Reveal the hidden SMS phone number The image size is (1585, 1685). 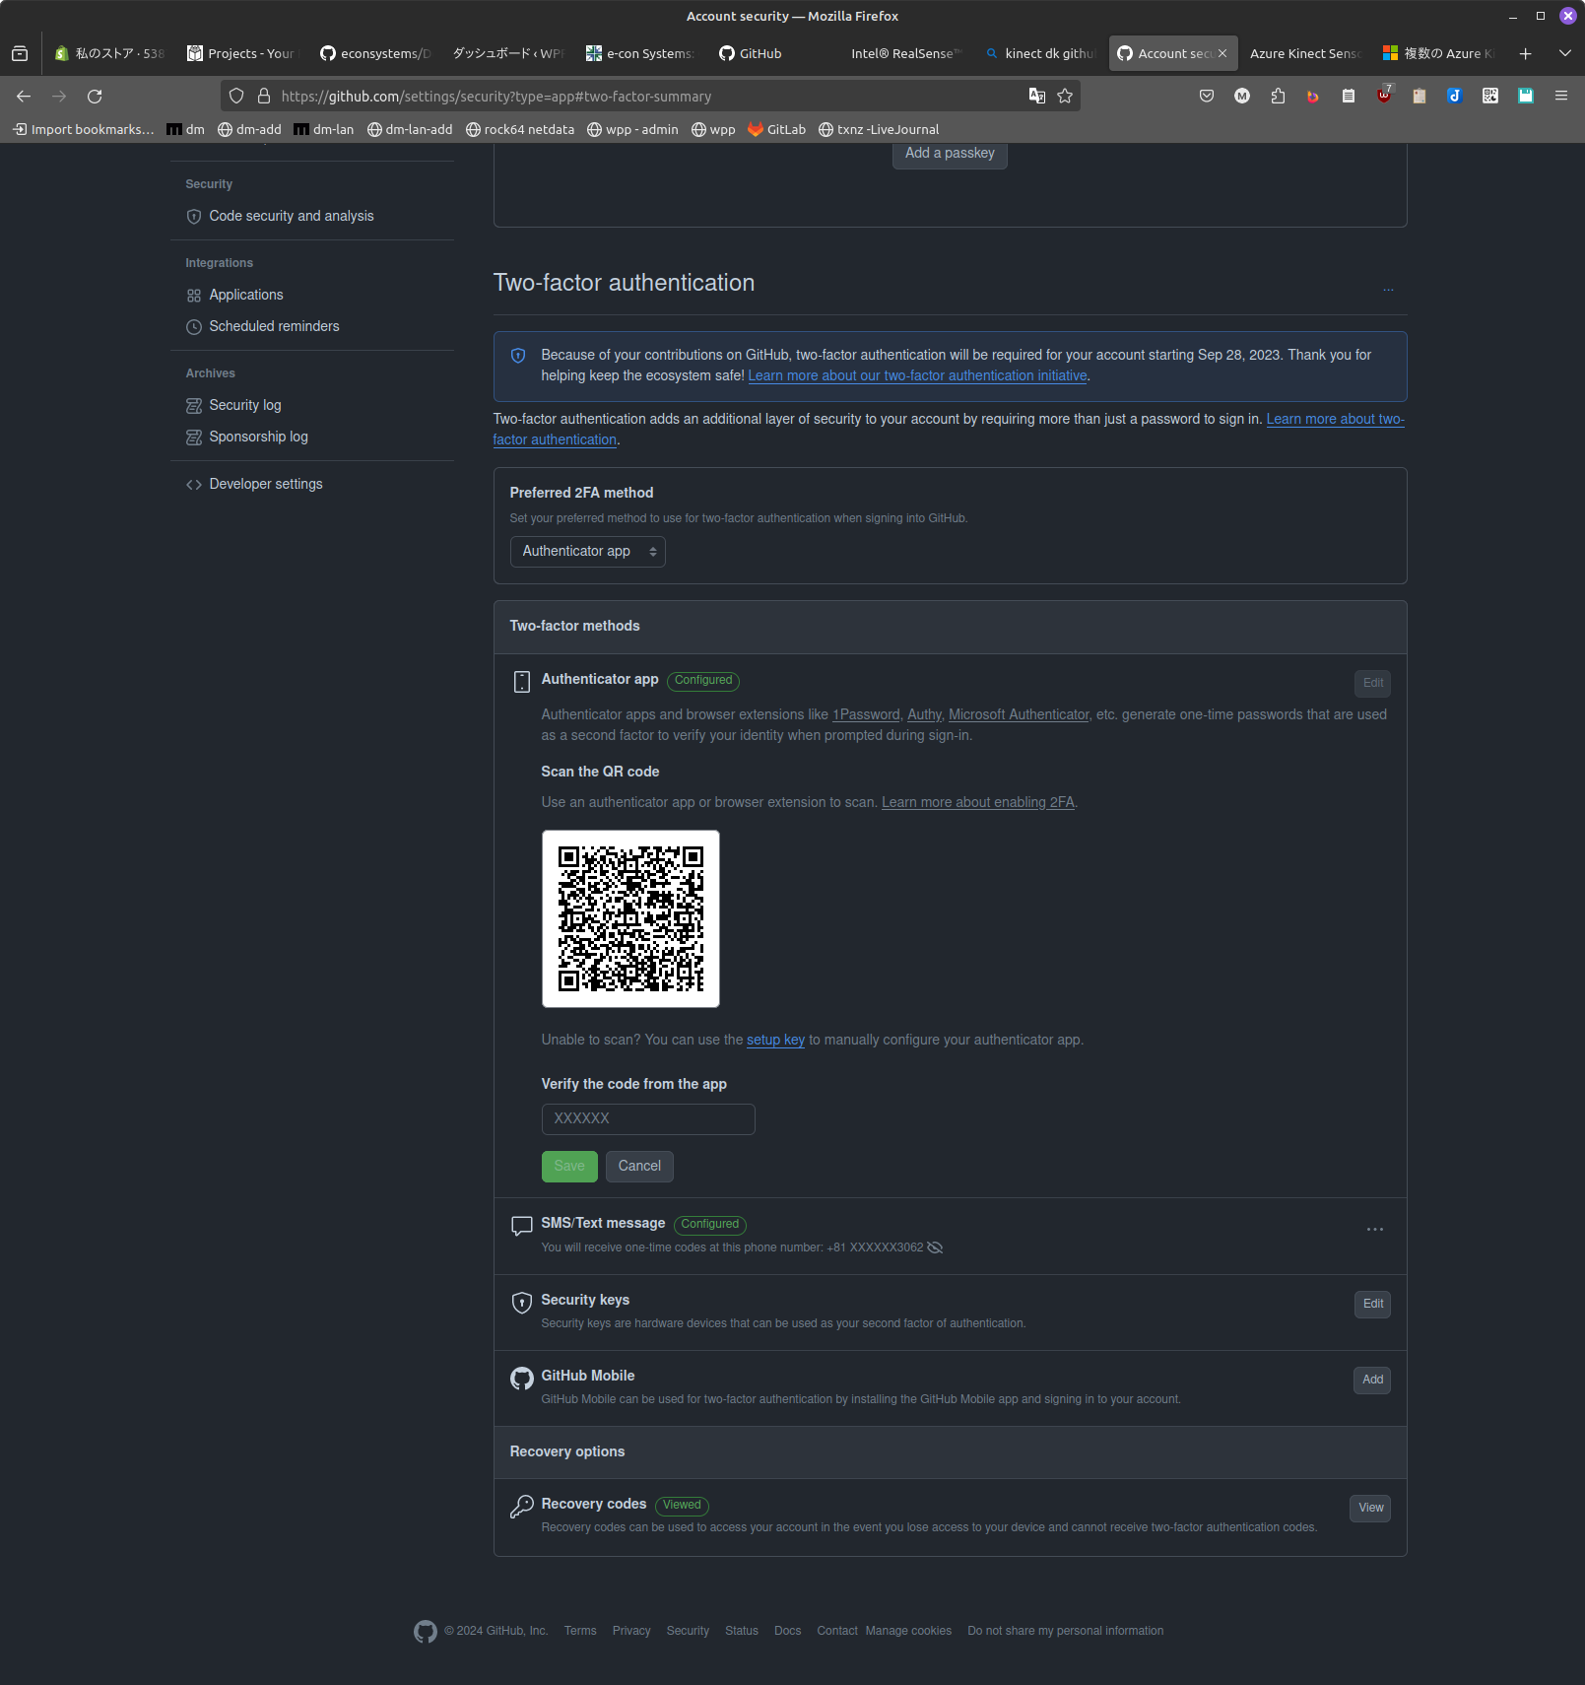934,1247
